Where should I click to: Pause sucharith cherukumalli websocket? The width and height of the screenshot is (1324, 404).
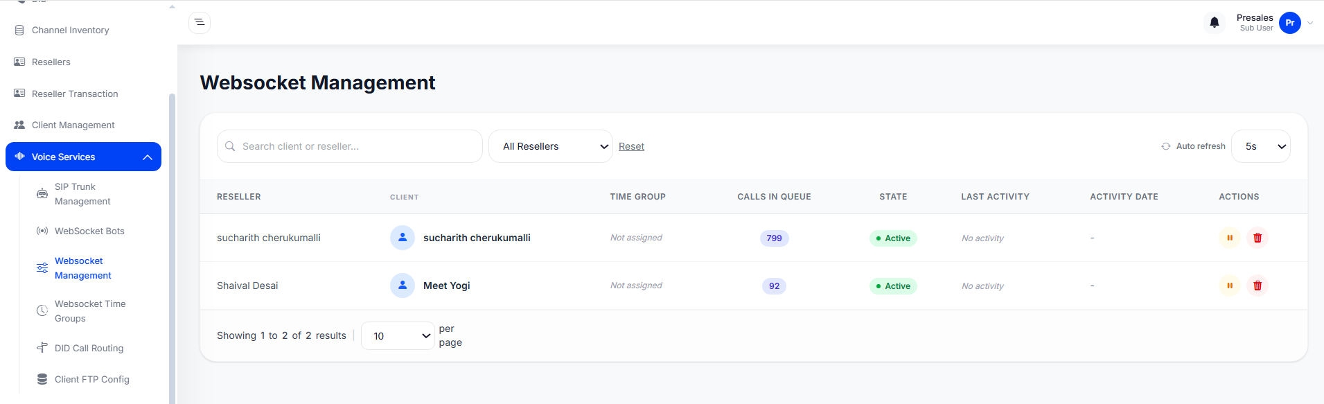[1230, 238]
